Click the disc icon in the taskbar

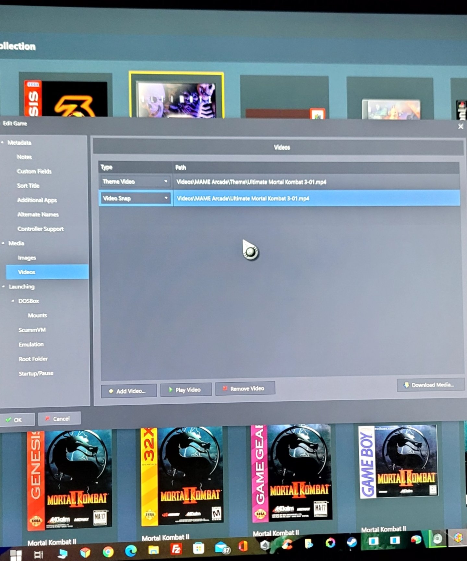437,539
